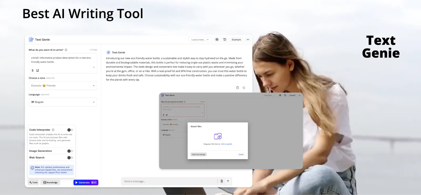Image resolution: width=421 pixels, height=195 pixels.
Task: Open the three-dots more menu in the main window
Action: coord(248,40)
